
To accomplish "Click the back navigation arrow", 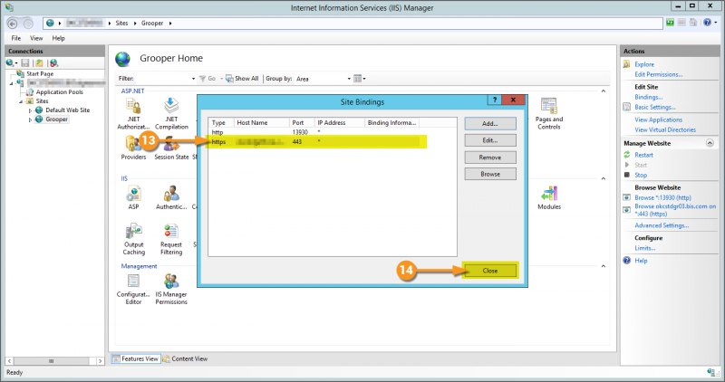I will click(x=13, y=24).
